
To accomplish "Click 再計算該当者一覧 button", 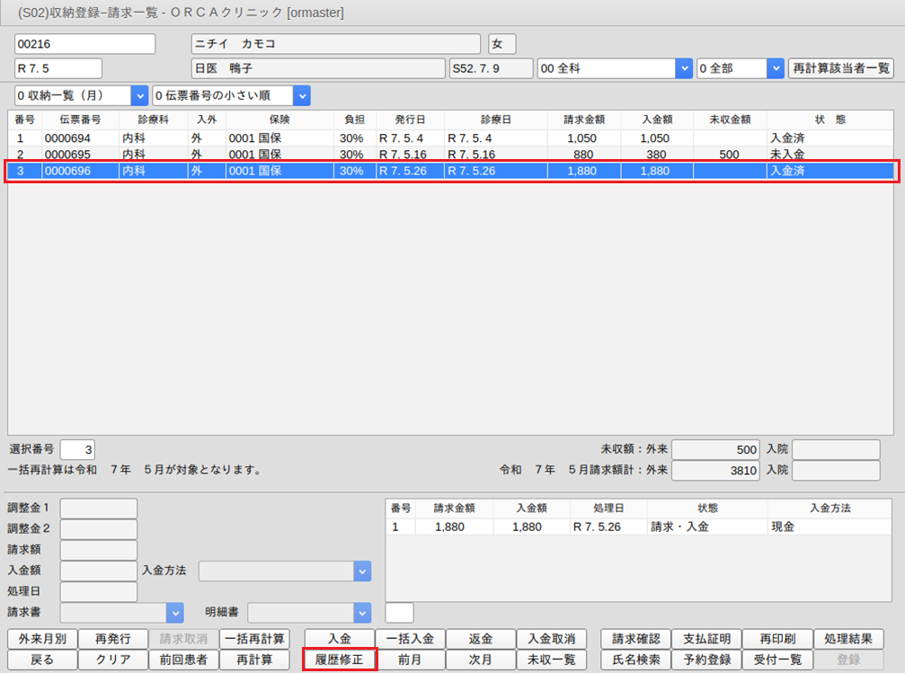I will pos(840,68).
